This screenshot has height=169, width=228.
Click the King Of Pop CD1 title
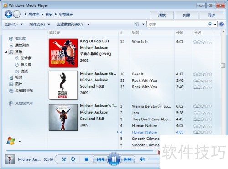pyautogui.click(x=94, y=41)
